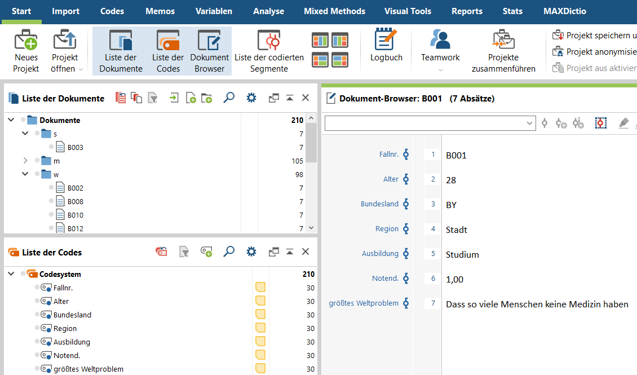Viewport: 637px width, 375px height.
Task: Open the Visual Tools tab
Action: pos(408,11)
